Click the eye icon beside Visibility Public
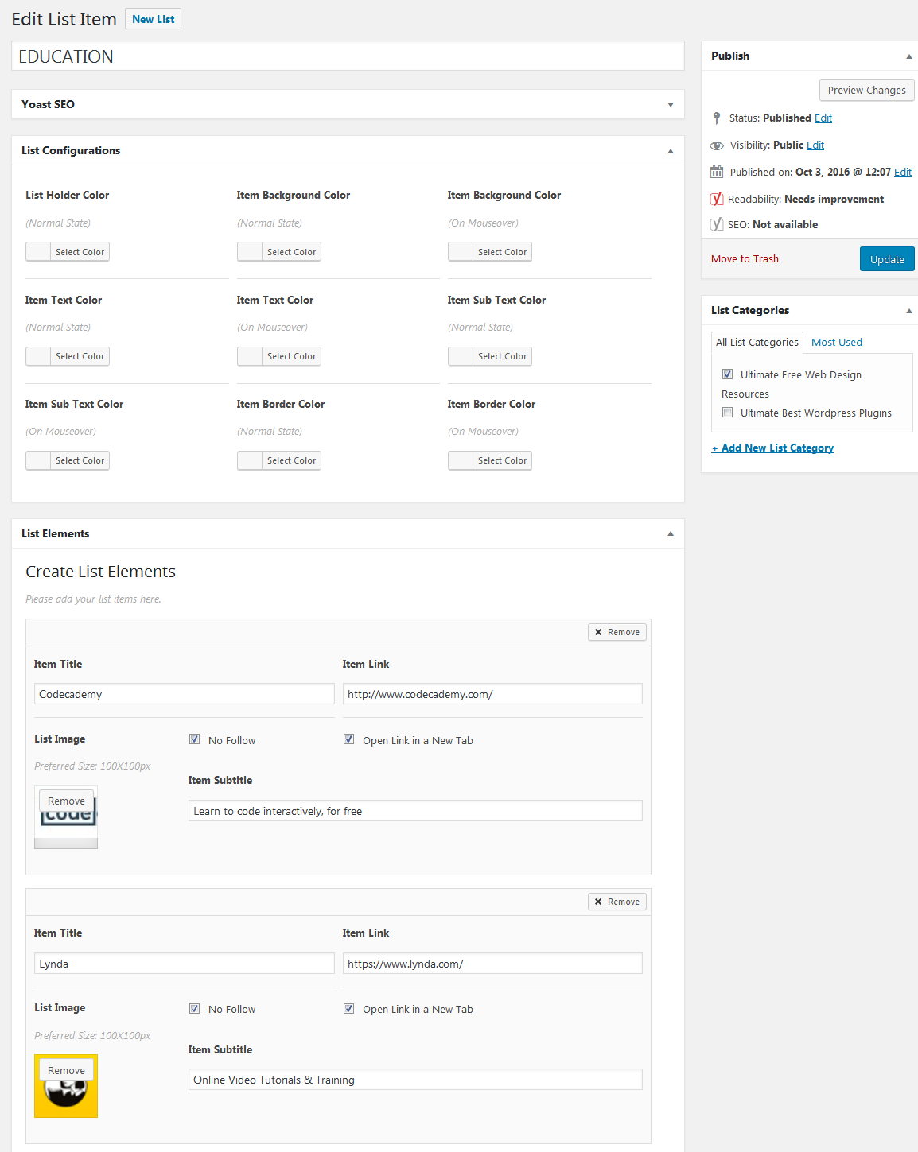Screen dimensions: 918x1152 (x=717, y=145)
